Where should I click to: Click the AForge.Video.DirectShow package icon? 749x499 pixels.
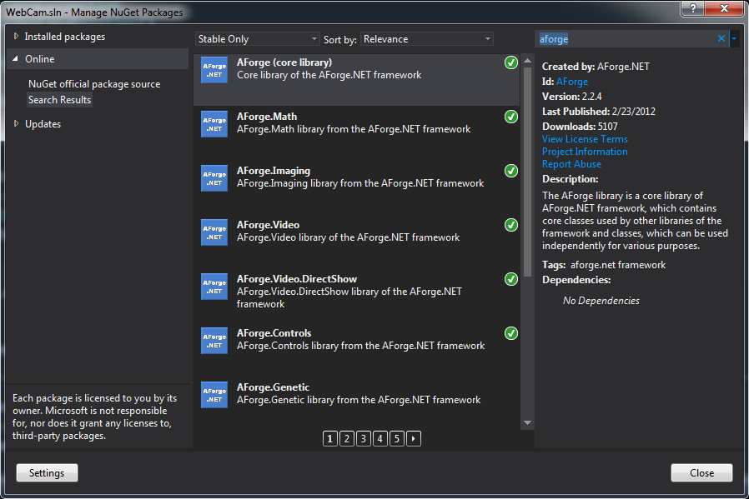tap(214, 287)
